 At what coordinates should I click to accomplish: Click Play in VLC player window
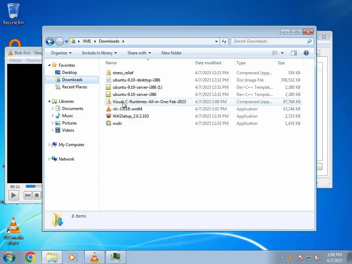[13, 195]
